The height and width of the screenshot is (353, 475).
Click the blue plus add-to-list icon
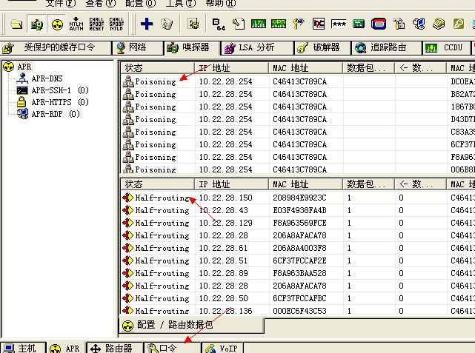point(147,24)
